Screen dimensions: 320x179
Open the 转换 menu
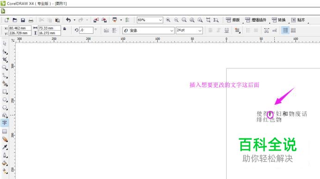click(279, 20)
